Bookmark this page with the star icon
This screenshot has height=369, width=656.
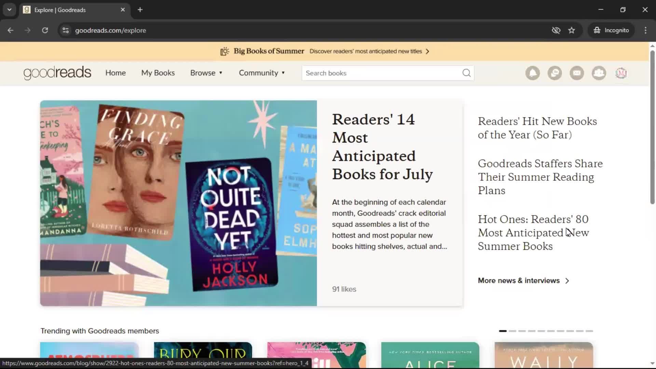(572, 30)
